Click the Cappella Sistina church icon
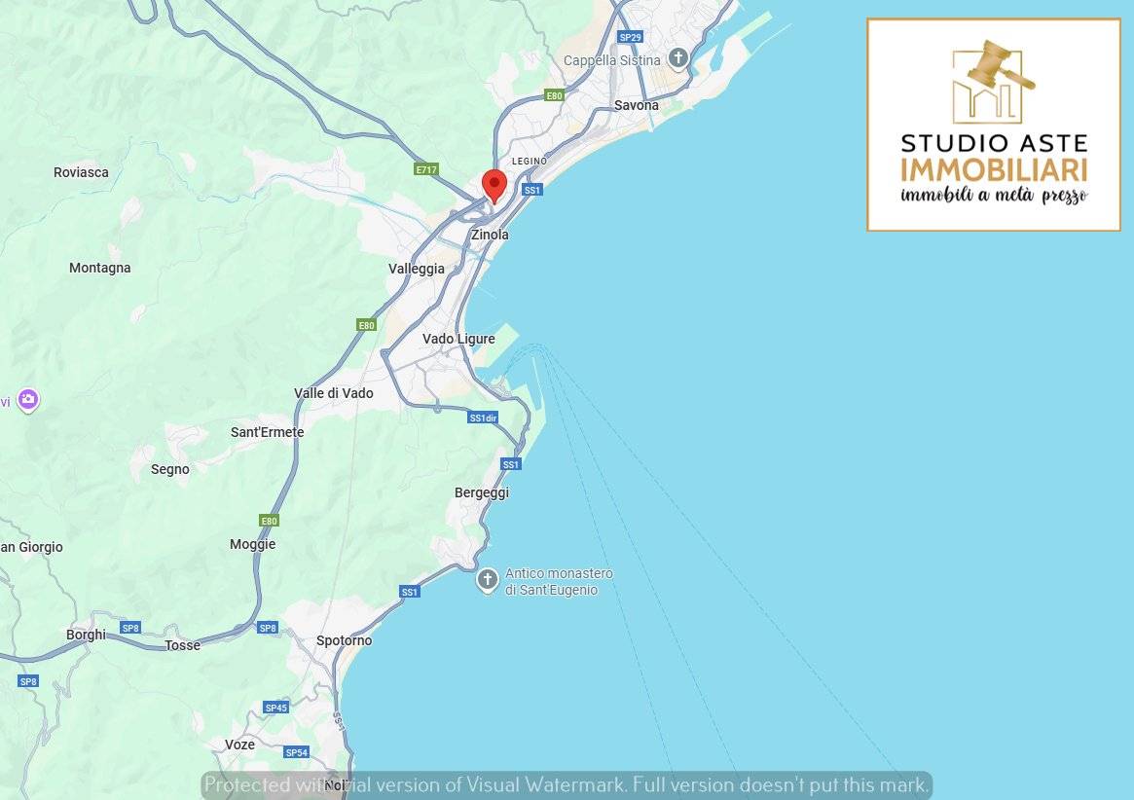This screenshot has width=1134, height=800. point(677,57)
